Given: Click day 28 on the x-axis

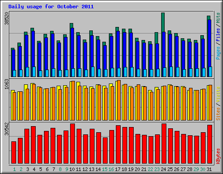Looking at the screenshot, I should click(189, 169).
